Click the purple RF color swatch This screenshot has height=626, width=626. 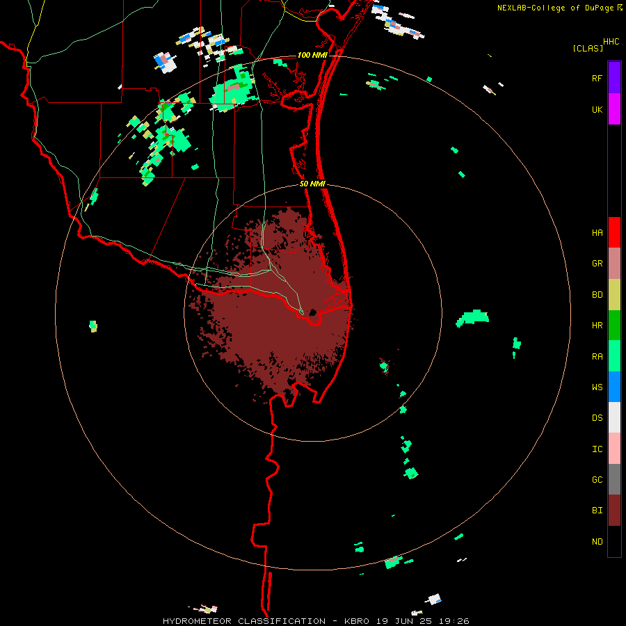click(614, 78)
